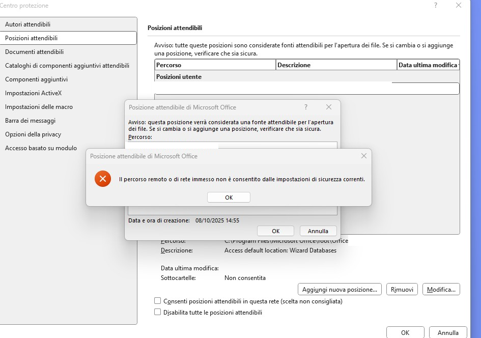Click Annulla in Centro protezione window

pos(448,332)
